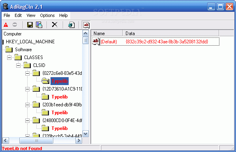This screenshot has width=236, height=152.
Task: Collapse the CLSID tree node
Action: [x=18, y=65]
